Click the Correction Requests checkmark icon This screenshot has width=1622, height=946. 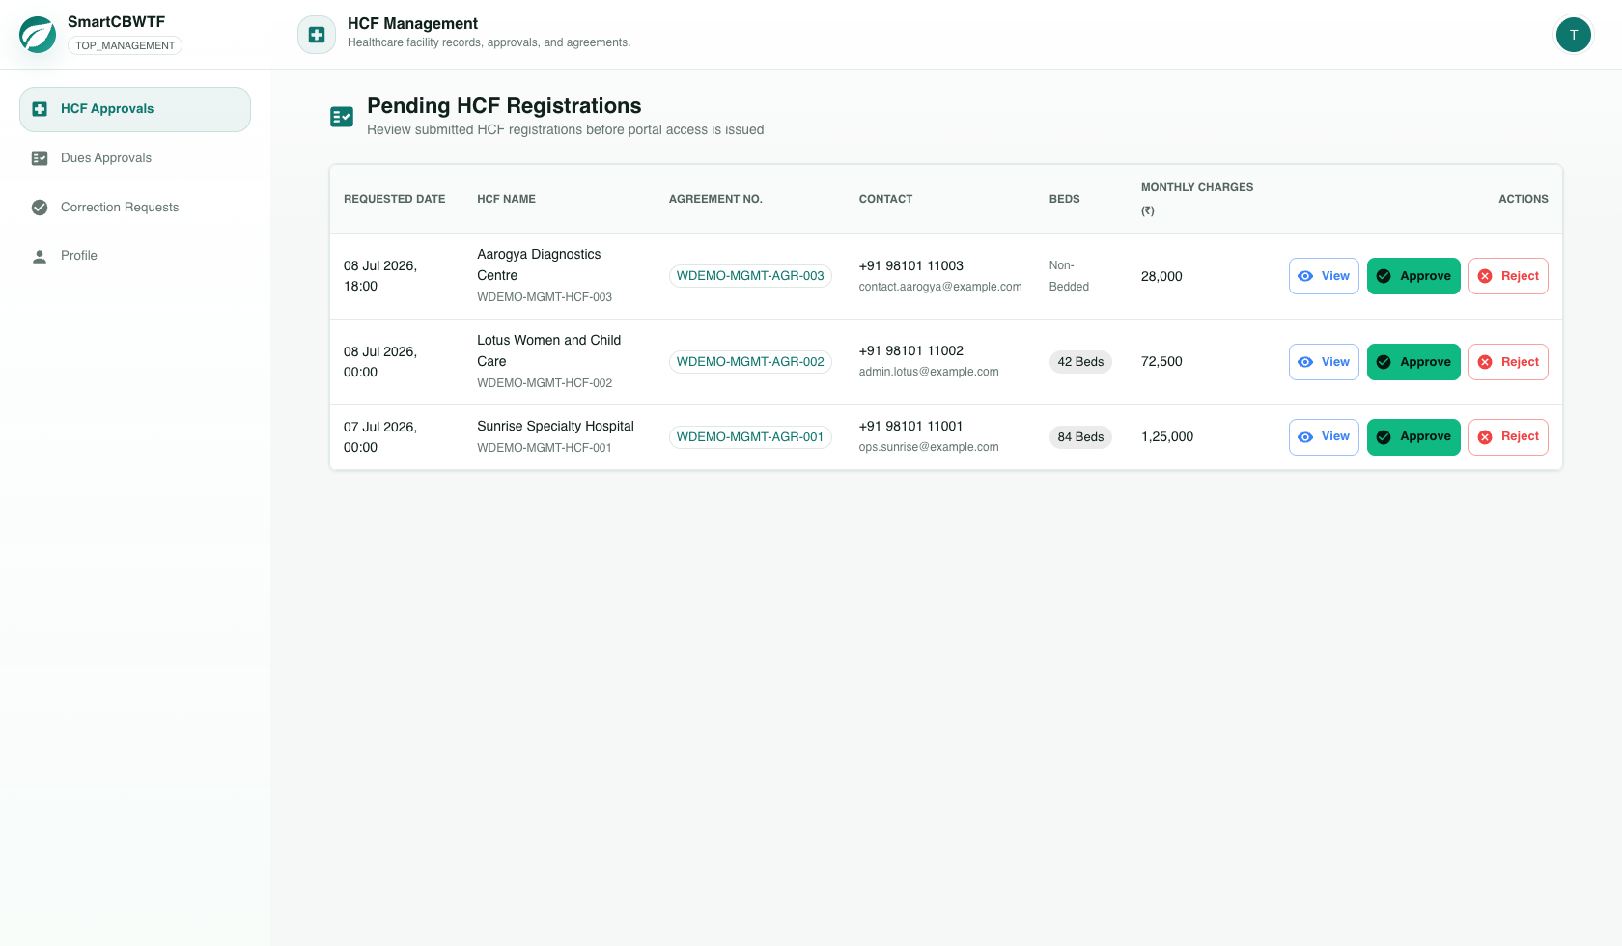point(40,208)
